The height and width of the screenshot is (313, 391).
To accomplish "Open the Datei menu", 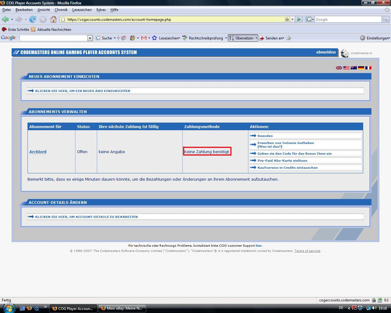I will click(x=6, y=10).
